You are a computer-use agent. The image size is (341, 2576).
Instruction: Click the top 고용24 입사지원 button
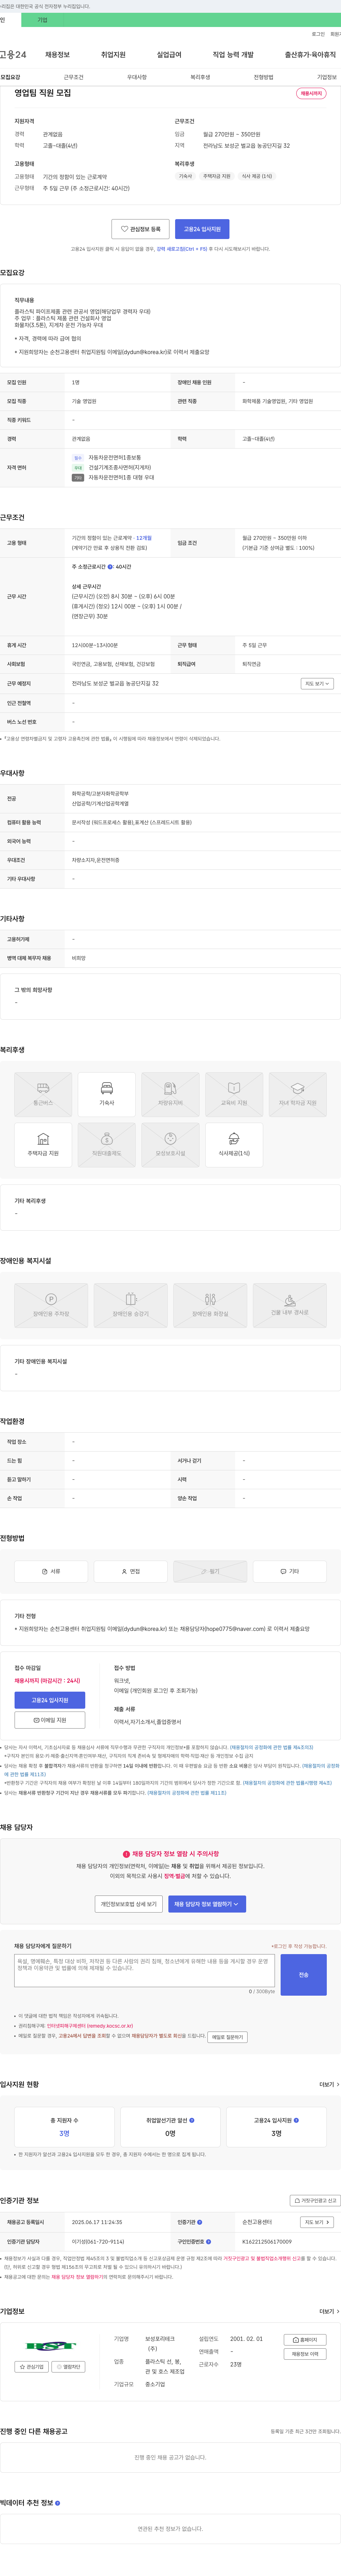coord(202,229)
